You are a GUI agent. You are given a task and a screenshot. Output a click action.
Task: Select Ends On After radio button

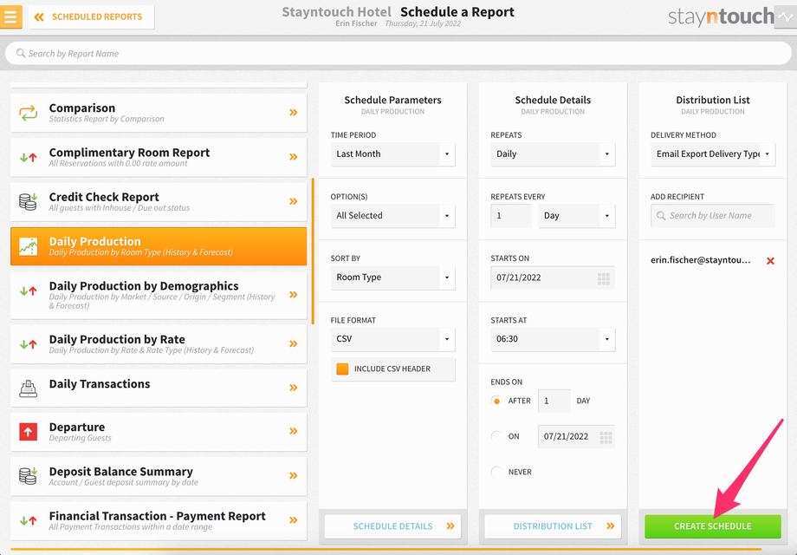[496, 401]
